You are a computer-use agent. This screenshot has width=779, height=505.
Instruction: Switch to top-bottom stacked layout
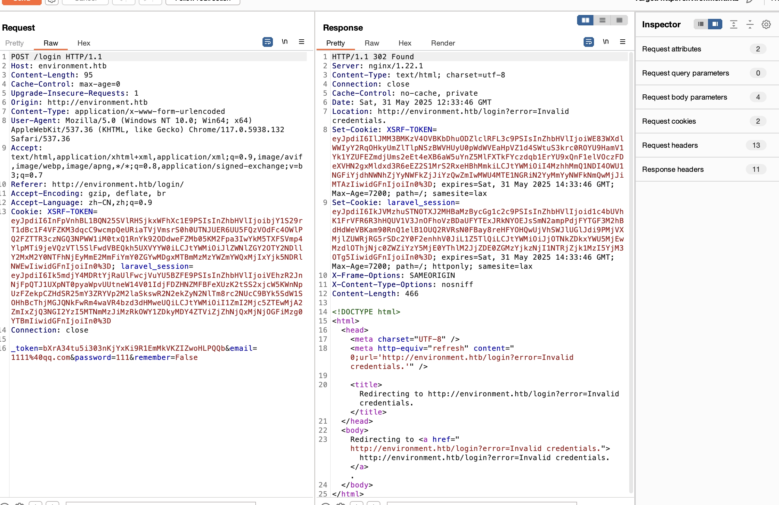tap(602, 20)
